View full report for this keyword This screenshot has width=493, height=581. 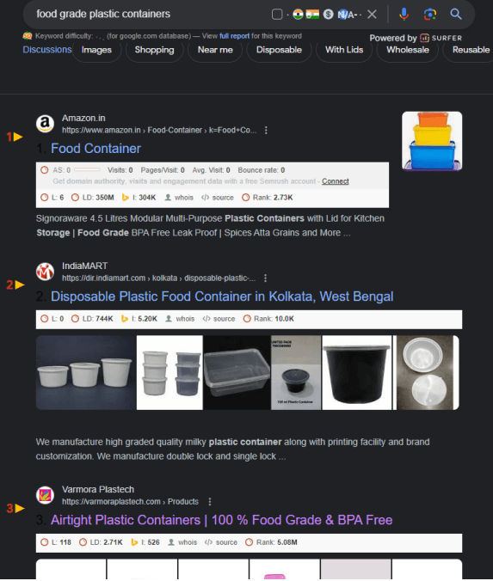tap(234, 36)
